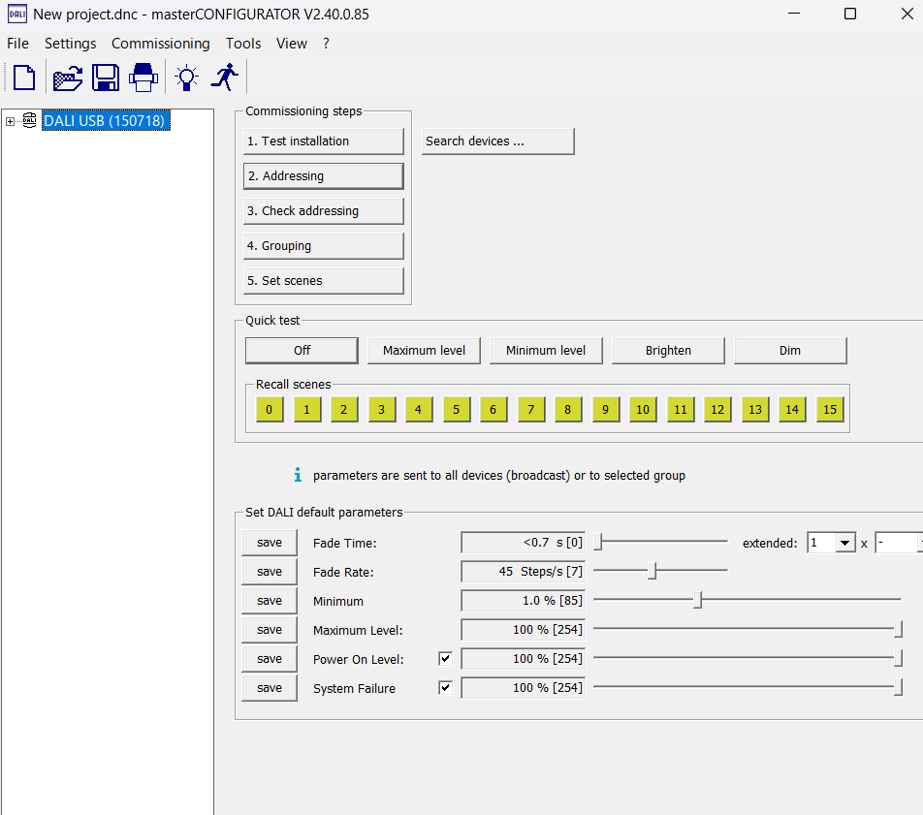Click the Maximum level button

(424, 351)
